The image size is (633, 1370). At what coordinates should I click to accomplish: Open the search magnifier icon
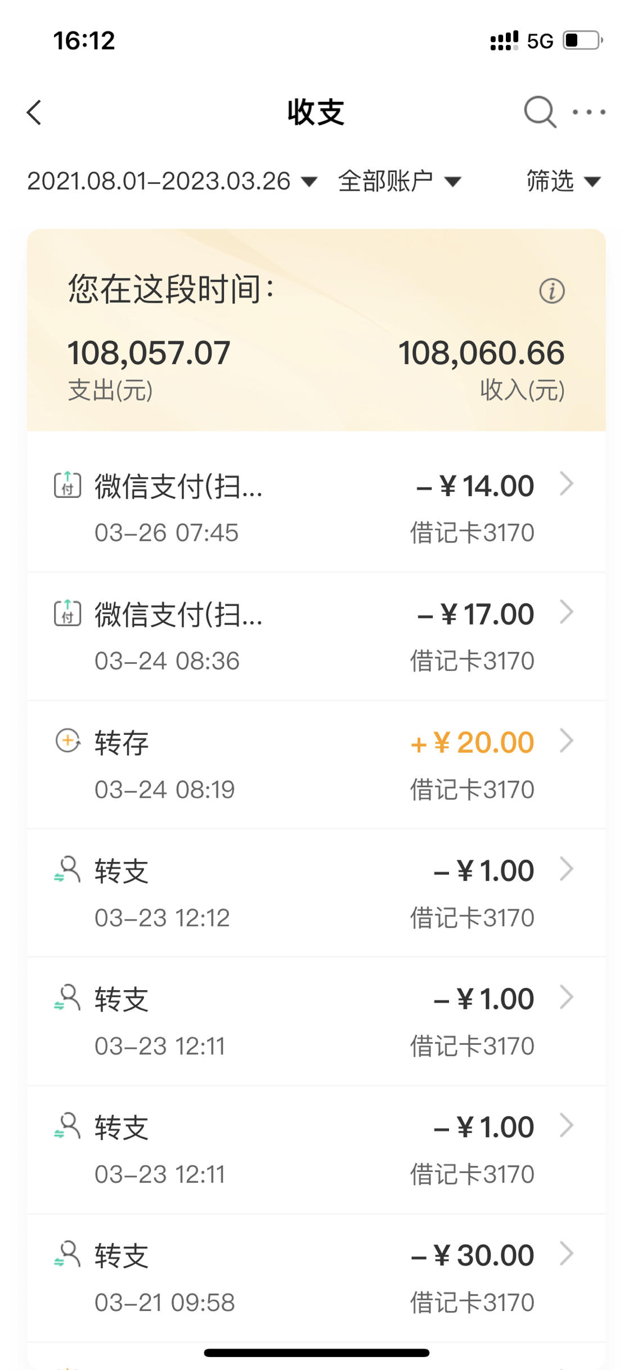pyautogui.click(x=540, y=112)
